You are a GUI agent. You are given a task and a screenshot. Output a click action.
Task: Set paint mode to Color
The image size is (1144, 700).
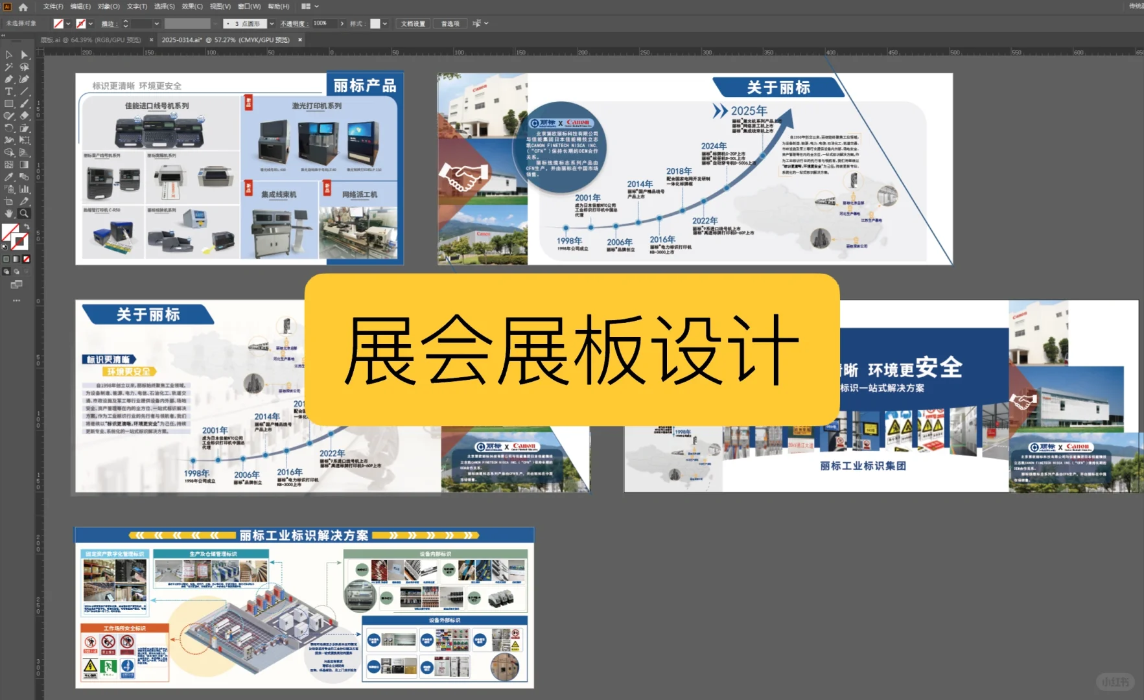[x=6, y=259]
